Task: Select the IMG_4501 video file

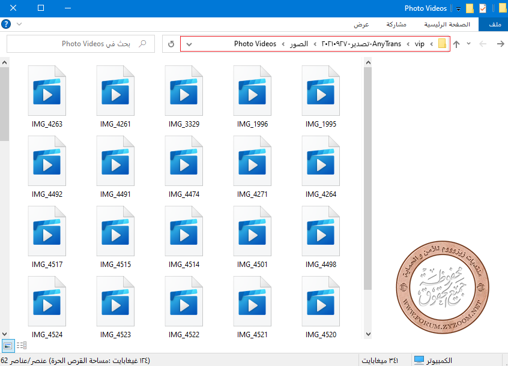Action: 252,237
